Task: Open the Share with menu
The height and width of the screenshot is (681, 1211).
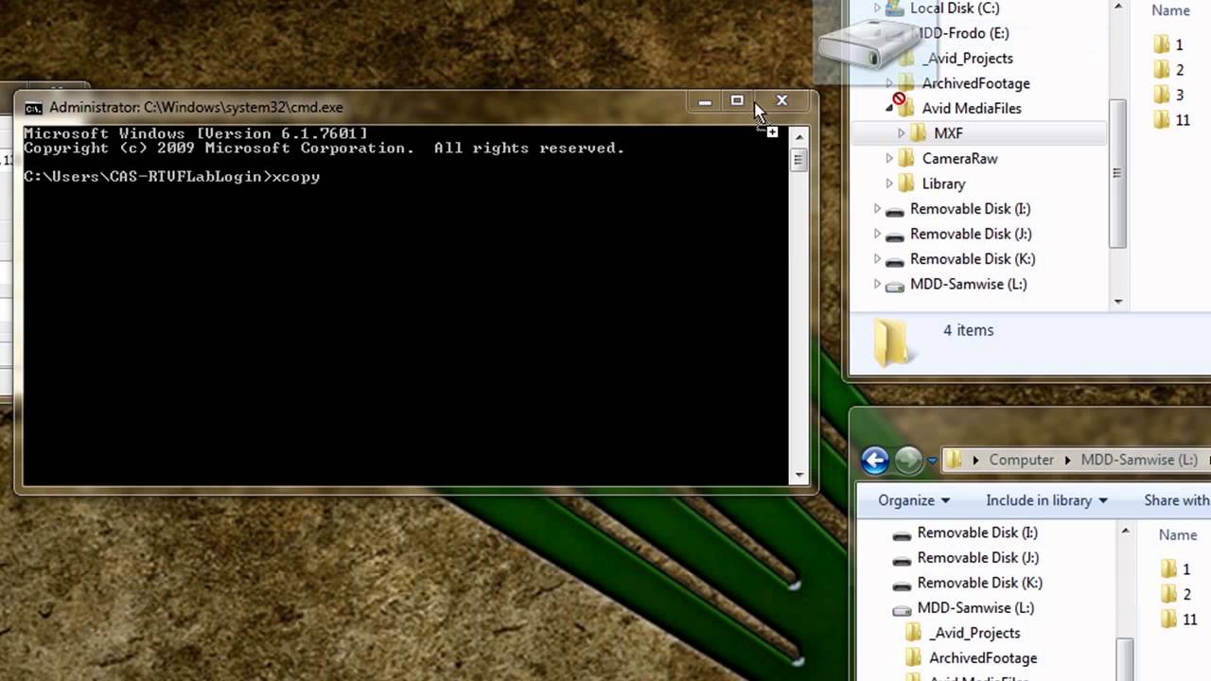Action: [1177, 500]
